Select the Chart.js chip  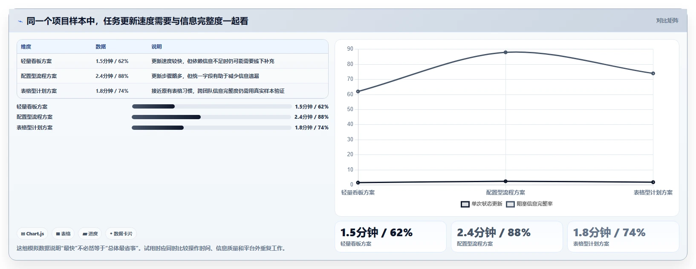pos(32,234)
